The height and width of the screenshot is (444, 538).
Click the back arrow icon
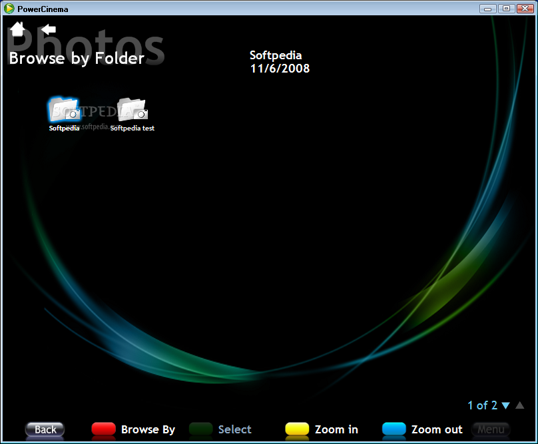coord(49,29)
